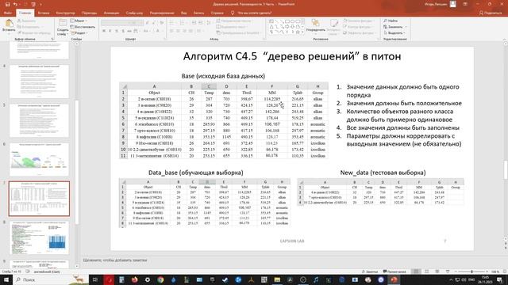Click the New_data (тестовая выборка) heading
The image size is (508, 285).
(383, 173)
